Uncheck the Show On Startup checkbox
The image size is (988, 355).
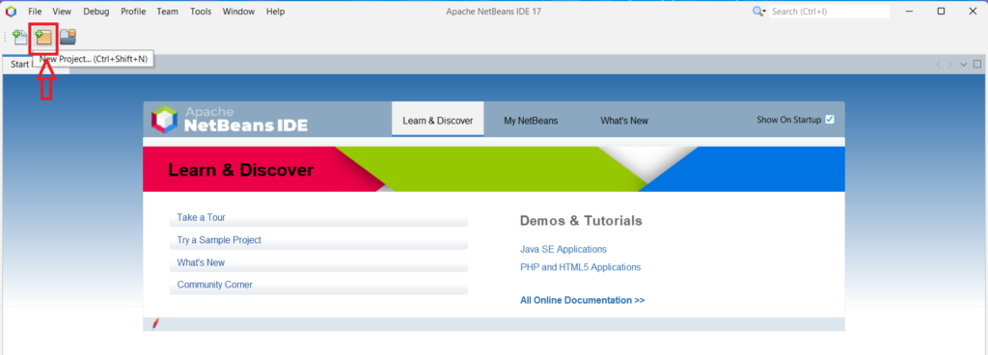pyautogui.click(x=830, y=120)
